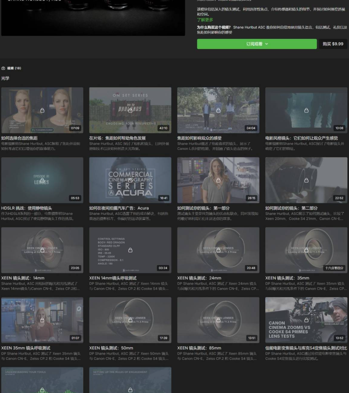The image size is (349, 393).
Task: Click the 16:41 duration badge
Action: coord(164,198)
